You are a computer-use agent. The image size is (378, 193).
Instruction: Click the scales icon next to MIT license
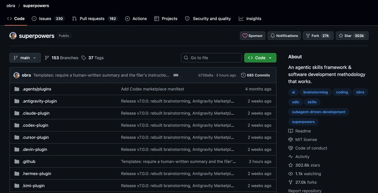tap(290, 140)
